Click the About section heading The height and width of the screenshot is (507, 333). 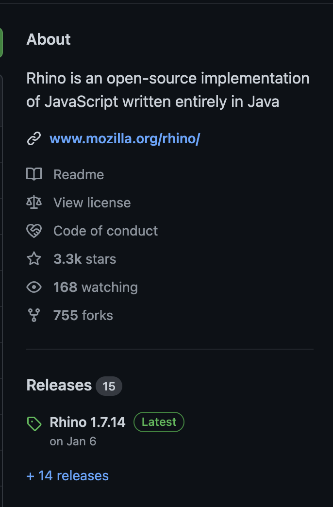[x=48, y=39]
